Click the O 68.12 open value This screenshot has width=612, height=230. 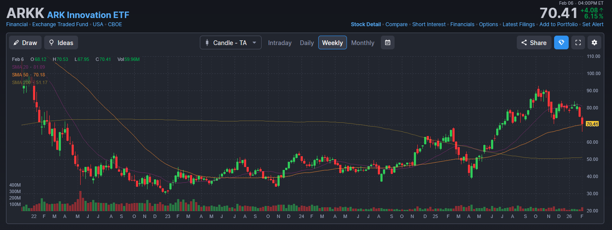coord(38,59)
